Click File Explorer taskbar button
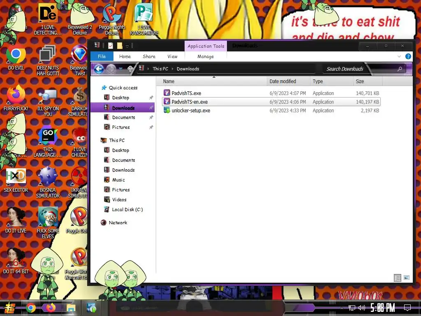Viewport: 421px width, 316px height. click(x=71, y=308)
